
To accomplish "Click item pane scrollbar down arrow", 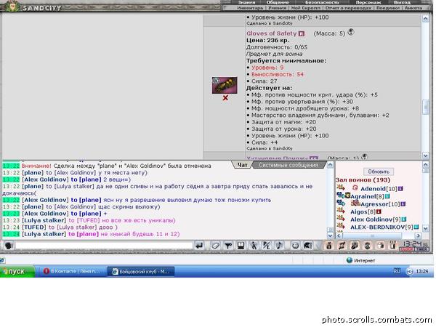I will (425, 156).
